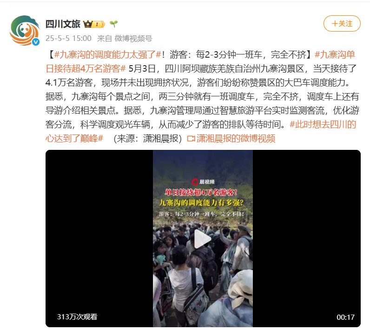The height and width of the screenshot is (330, 370).
Task: Follow 四川文旅 with the +关注 button
Action: coord(342,24)
